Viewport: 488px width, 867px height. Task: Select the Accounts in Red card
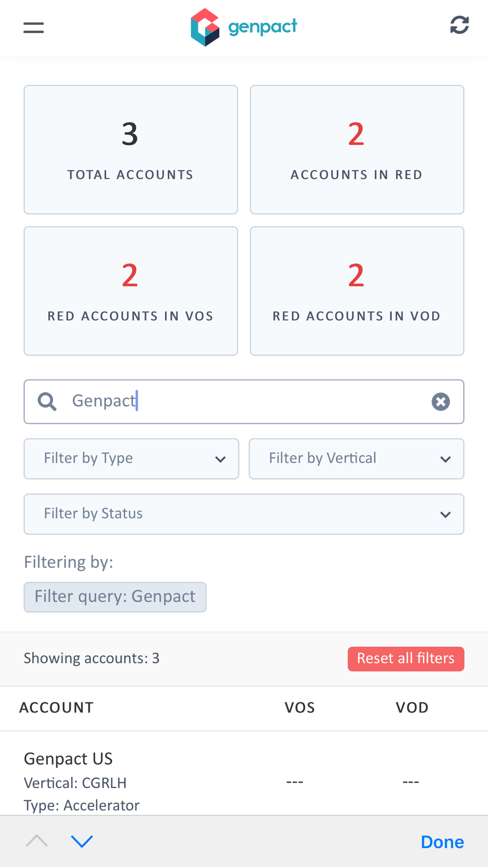coord(357,149)
